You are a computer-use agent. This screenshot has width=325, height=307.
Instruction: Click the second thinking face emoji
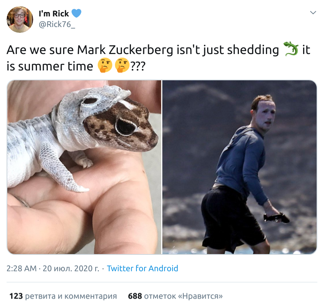(122, 66)
